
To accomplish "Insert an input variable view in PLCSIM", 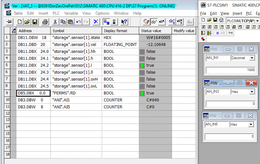I will (x=203, y=27).
